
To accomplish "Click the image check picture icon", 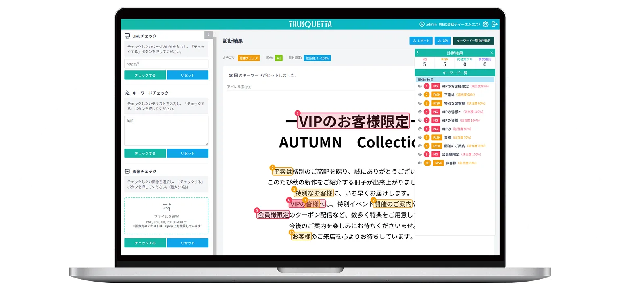I will [x=127, y=172].
